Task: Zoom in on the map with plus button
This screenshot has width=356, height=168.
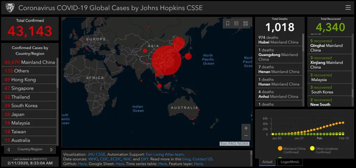Action: (246, 128)
